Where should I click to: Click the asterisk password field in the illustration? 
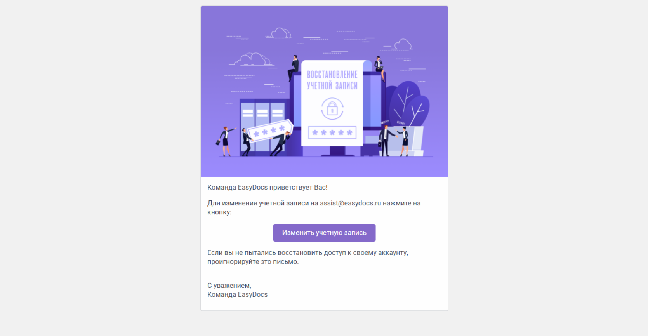coord(332,132)
